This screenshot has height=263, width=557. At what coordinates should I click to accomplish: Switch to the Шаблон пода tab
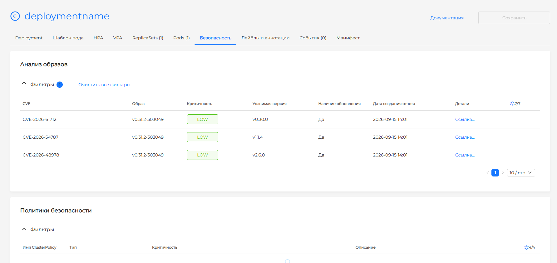[68, 38]
